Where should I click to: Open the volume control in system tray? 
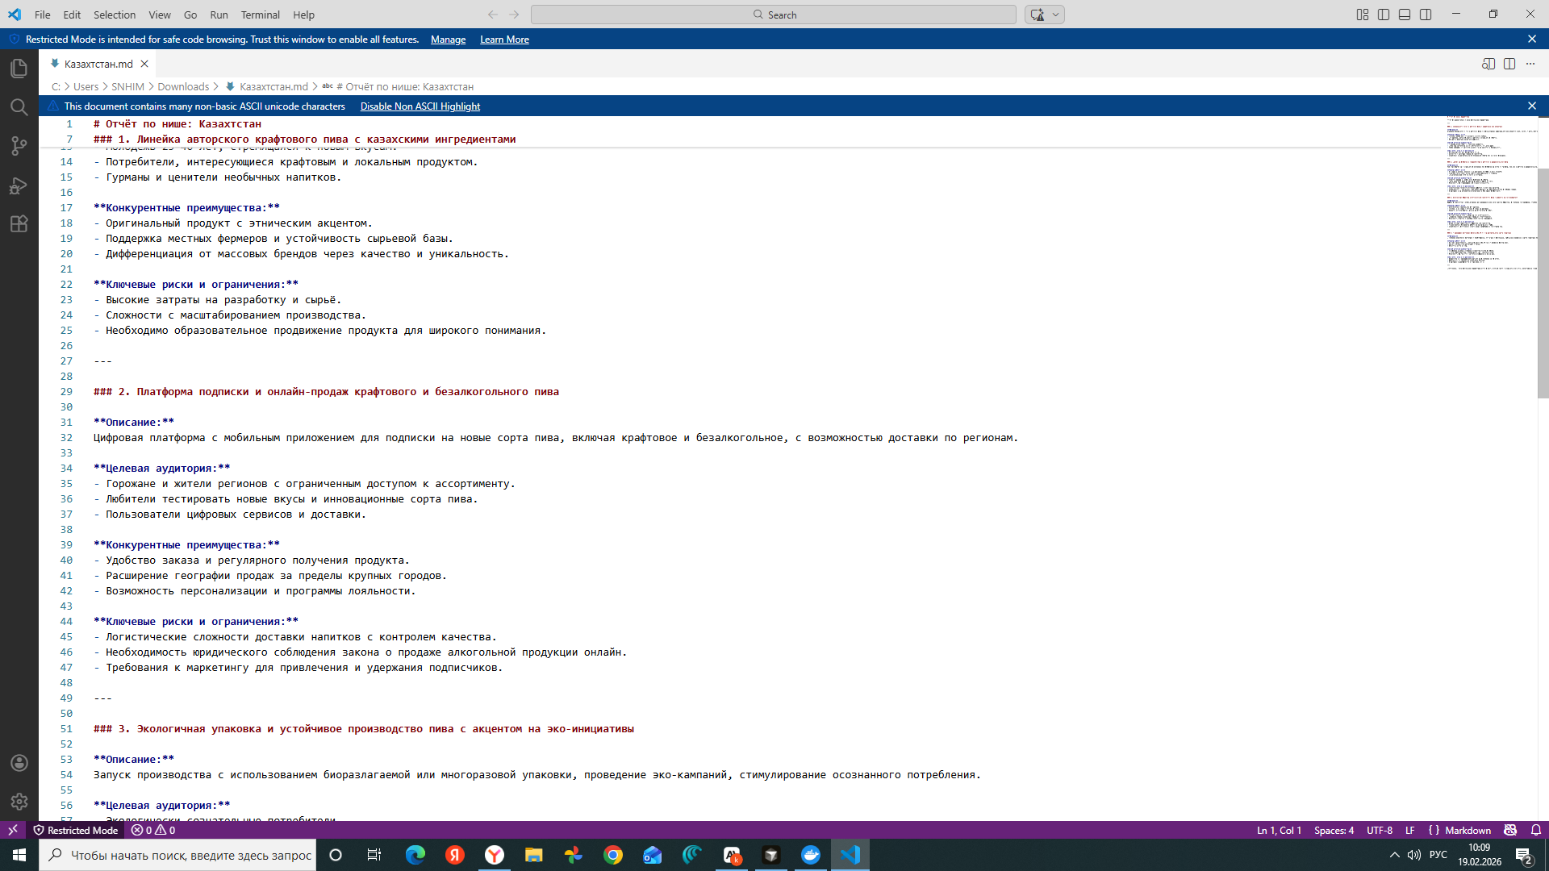point(1414,855)
